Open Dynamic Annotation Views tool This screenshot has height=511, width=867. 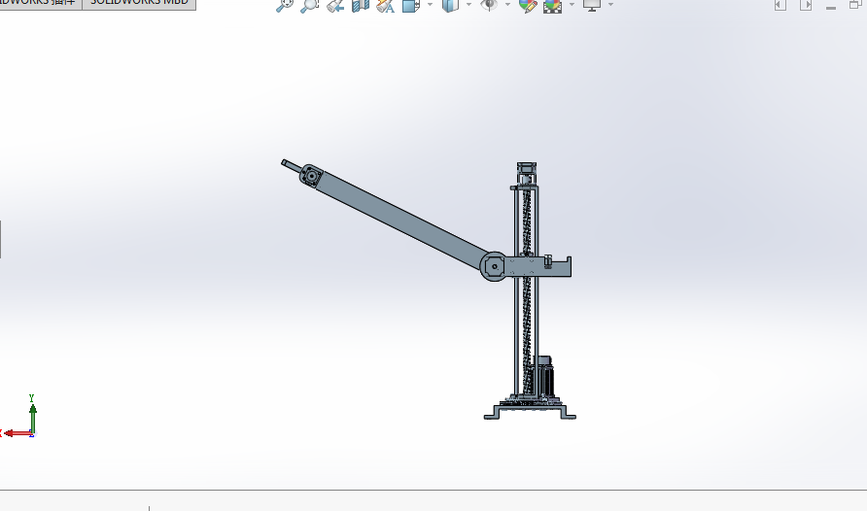pyautogui.click(x=385, y=6)
